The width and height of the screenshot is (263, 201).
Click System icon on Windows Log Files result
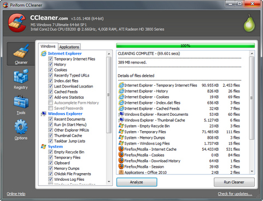121,143
